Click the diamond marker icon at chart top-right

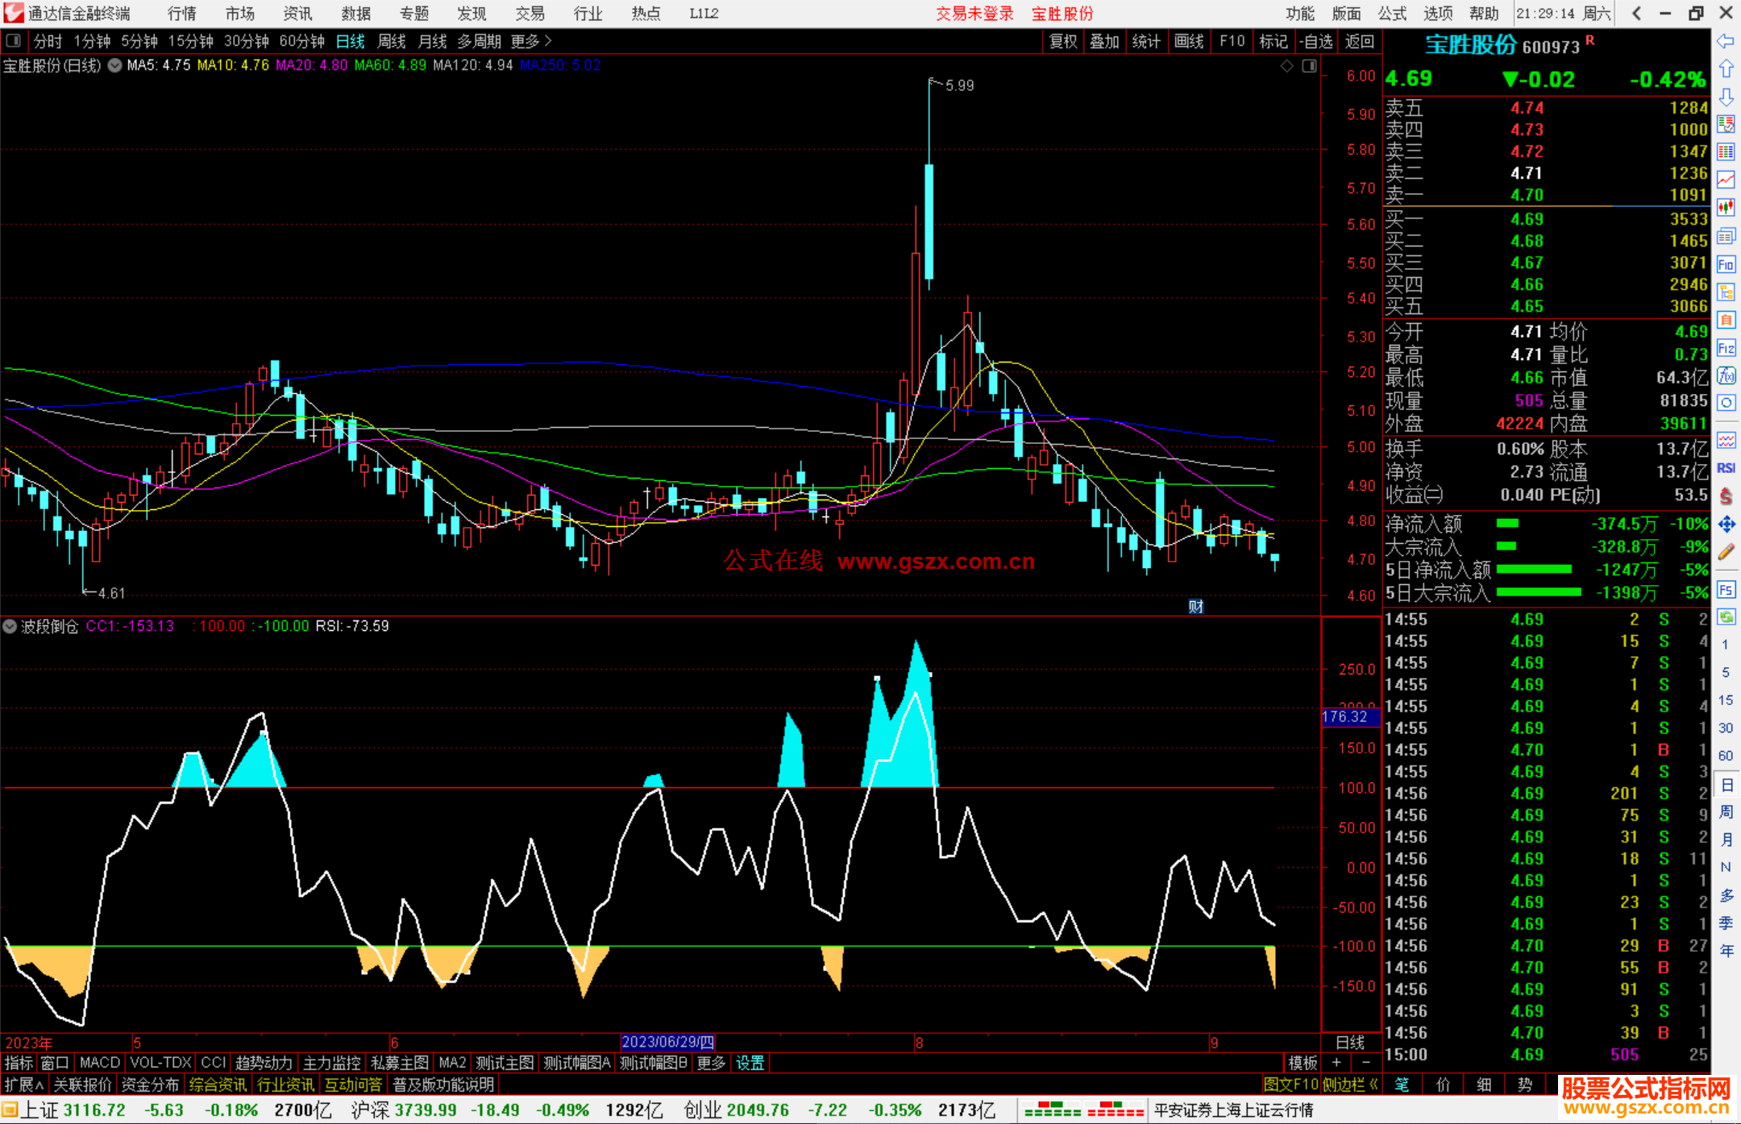(1287, 66)
